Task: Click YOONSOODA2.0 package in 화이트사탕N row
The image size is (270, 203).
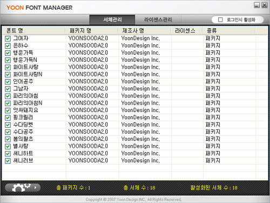Action: pyautogui.click(x=88, y=74)
